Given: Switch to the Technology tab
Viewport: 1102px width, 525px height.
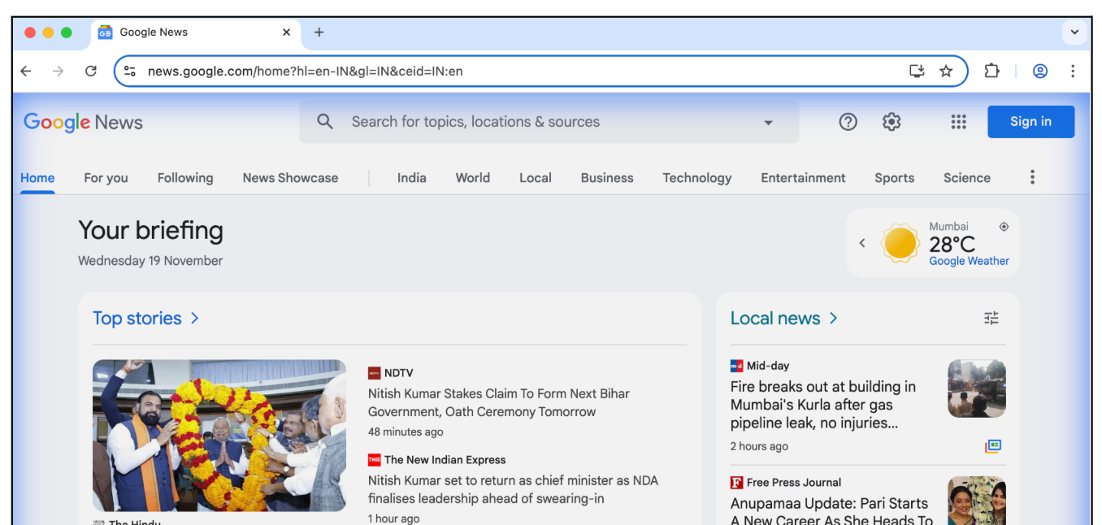Looking at the screenshot, I should point(696,177).
